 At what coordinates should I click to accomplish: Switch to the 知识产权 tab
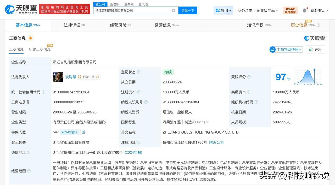259,25
